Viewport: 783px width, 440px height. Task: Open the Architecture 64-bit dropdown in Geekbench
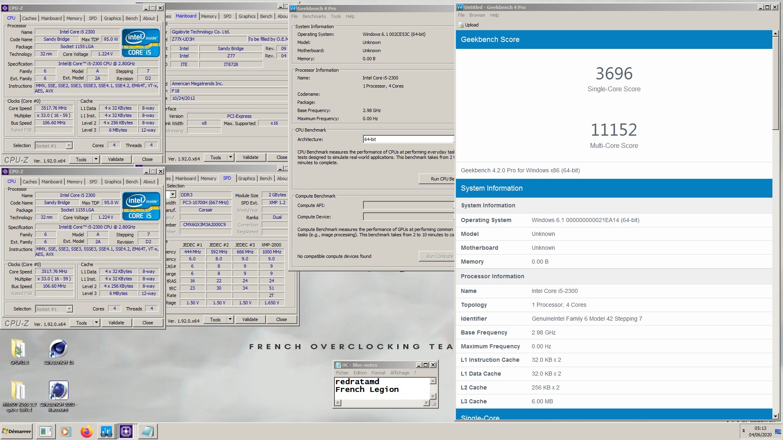coord(408,139)
